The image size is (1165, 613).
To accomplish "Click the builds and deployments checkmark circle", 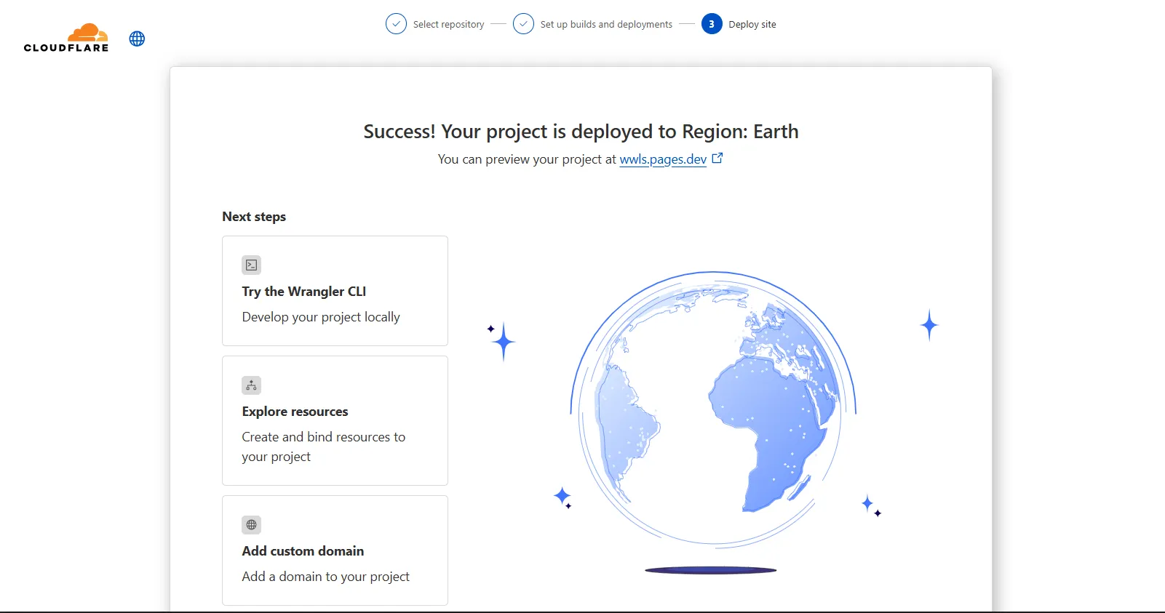I will click(x=523, y=24).
